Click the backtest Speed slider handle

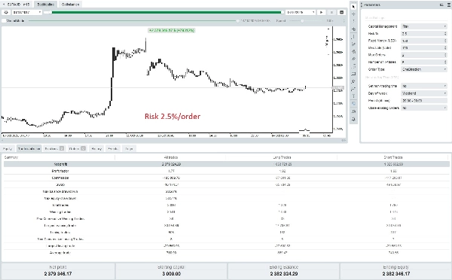tap(302, 21)
